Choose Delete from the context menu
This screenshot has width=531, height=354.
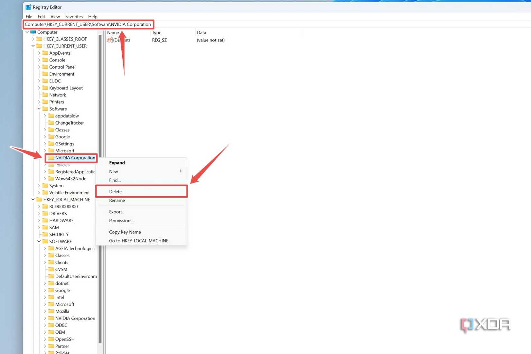(115, 191)
